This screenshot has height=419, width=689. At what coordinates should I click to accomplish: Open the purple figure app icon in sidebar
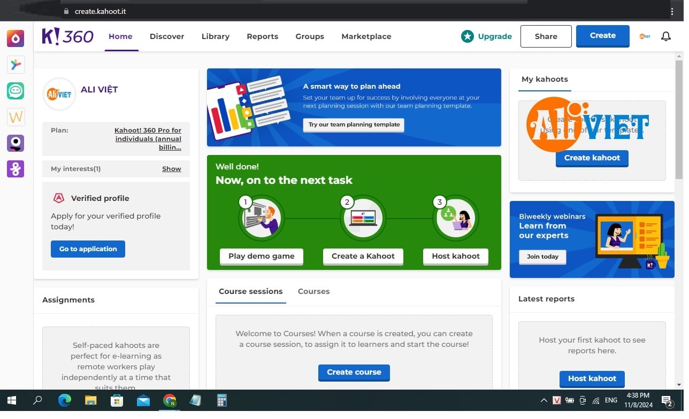pyautogui.click(x=16, y=169)
